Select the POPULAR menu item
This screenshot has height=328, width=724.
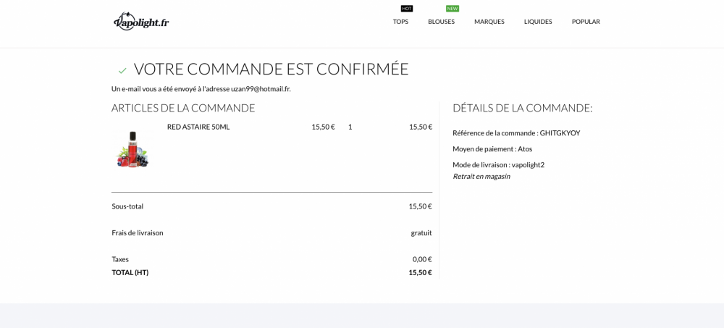586,22
